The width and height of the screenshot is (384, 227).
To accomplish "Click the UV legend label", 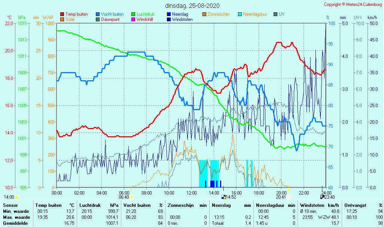I will (x=281, y=14).
